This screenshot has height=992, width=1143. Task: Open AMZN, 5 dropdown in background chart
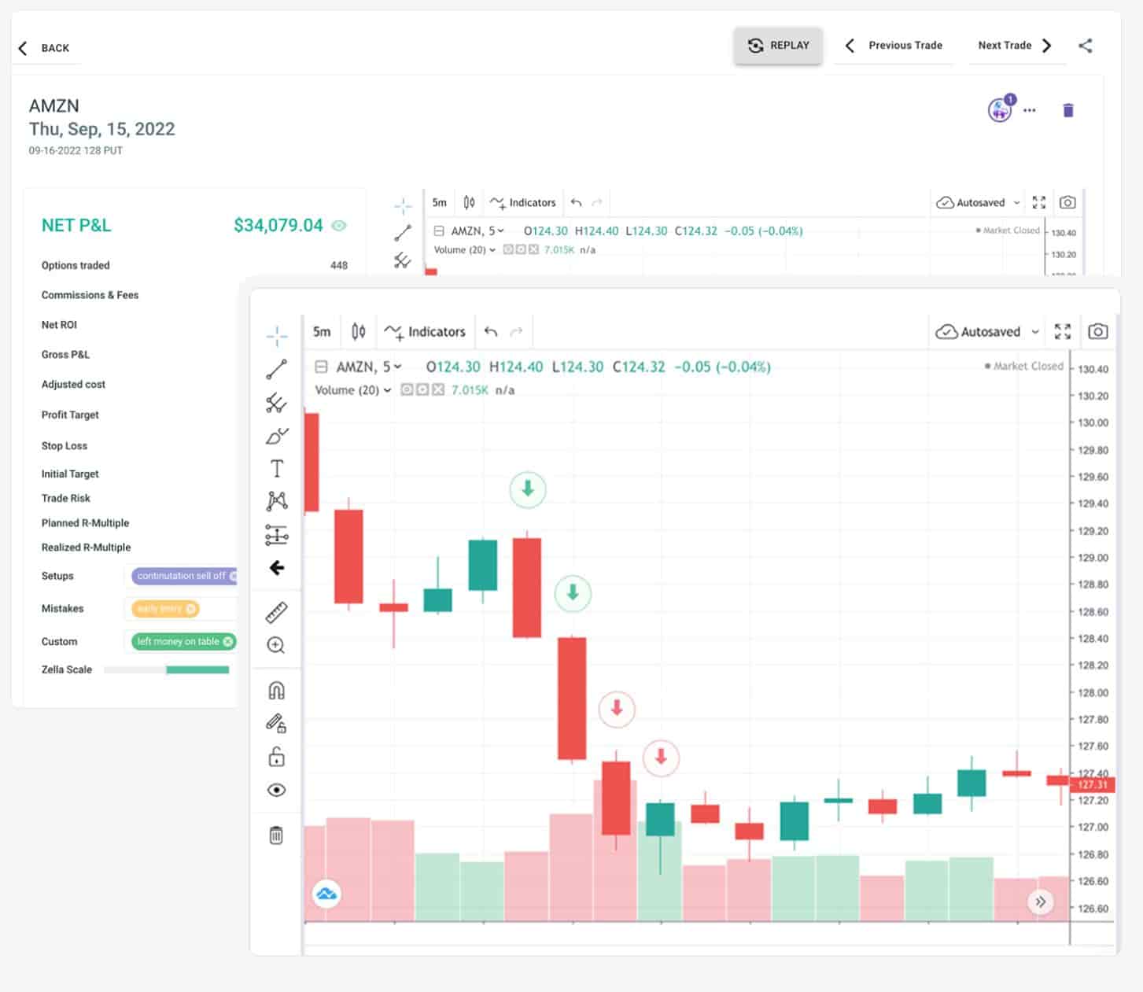(x=477, y=230)
